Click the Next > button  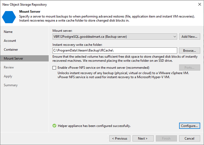[x=143, y=138]
